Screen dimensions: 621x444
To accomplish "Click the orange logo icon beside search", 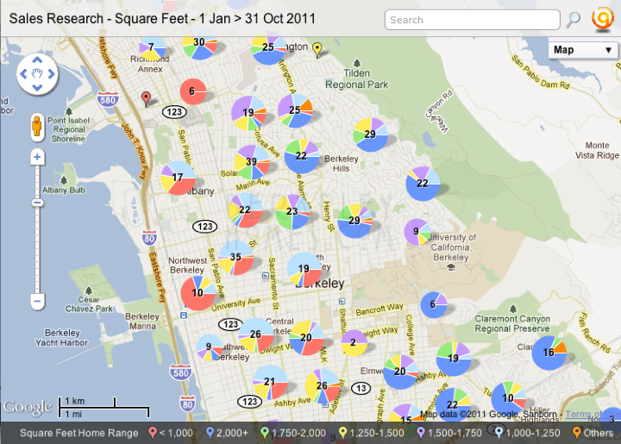I will pos(602,18).
